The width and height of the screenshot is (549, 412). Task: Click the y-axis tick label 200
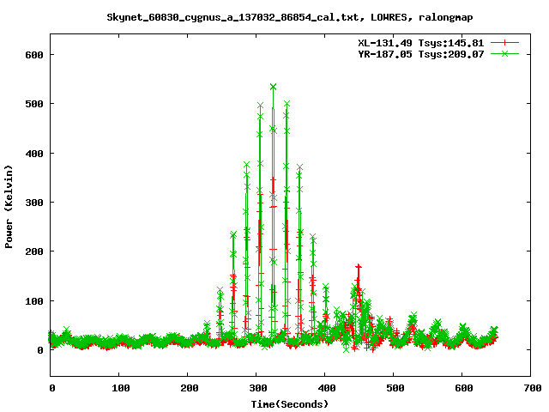34,251
